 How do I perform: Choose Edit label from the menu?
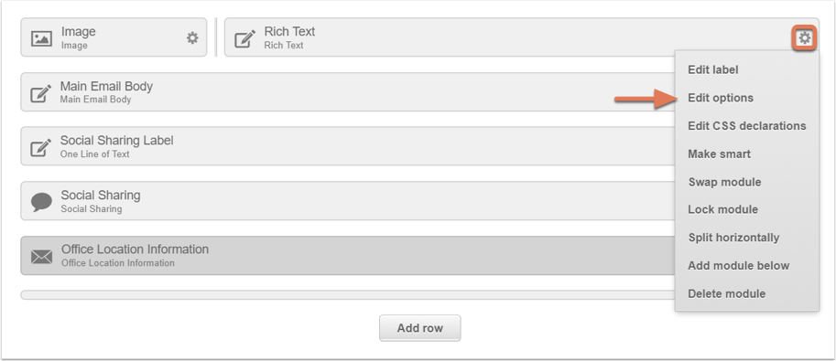click(x=712, y=69)
